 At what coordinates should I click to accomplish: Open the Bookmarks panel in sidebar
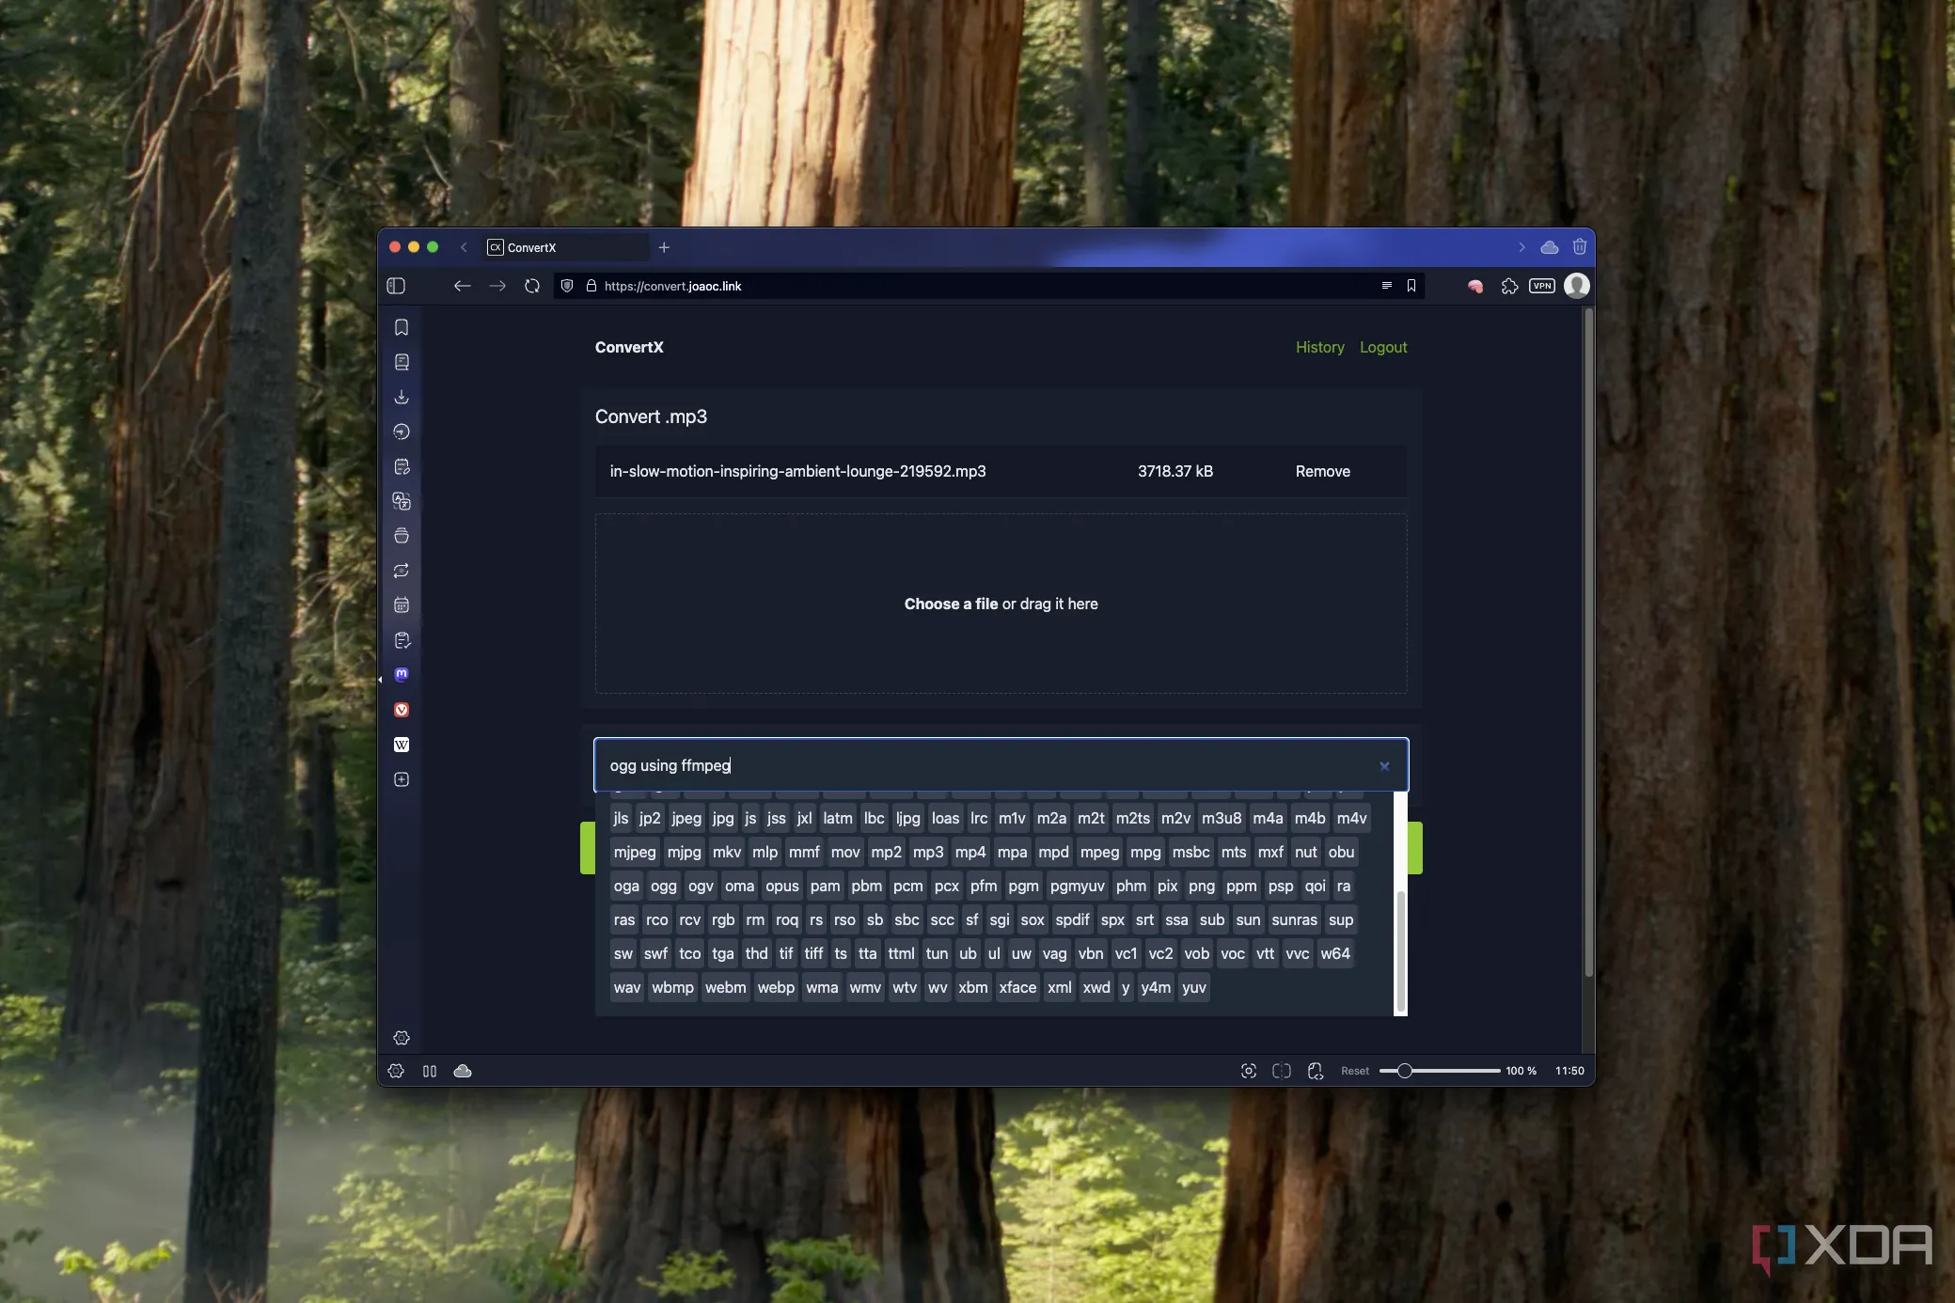click(x=402, y=327)
